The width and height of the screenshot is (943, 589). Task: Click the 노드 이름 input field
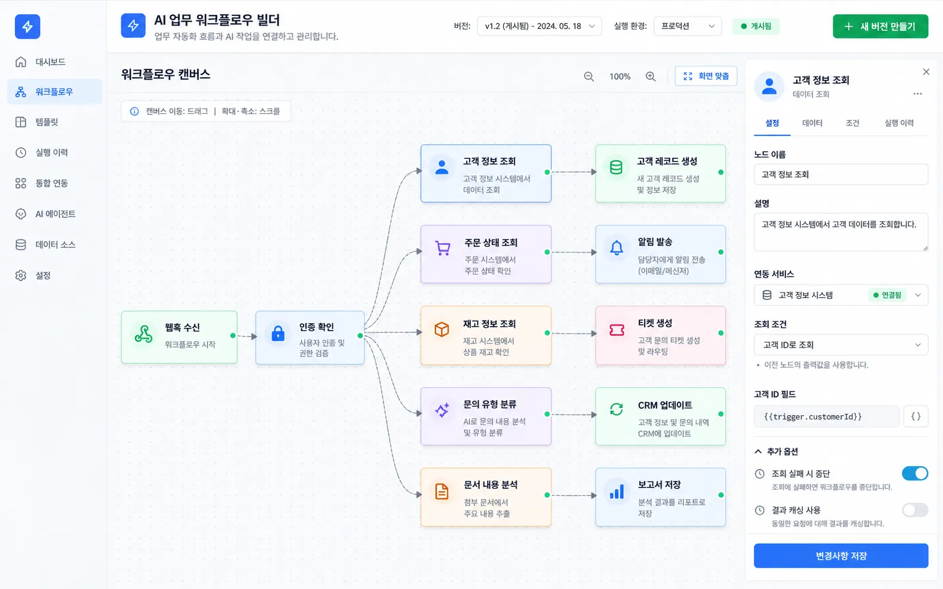pyautogui.click(x=841, y=175)
